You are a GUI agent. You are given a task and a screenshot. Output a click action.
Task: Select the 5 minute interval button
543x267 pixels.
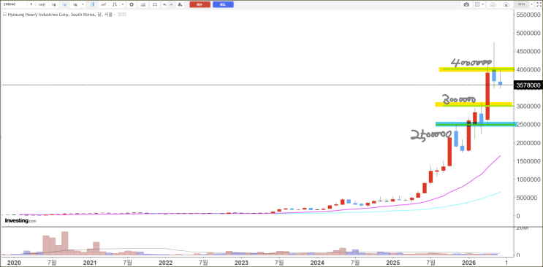coord(31,4)
